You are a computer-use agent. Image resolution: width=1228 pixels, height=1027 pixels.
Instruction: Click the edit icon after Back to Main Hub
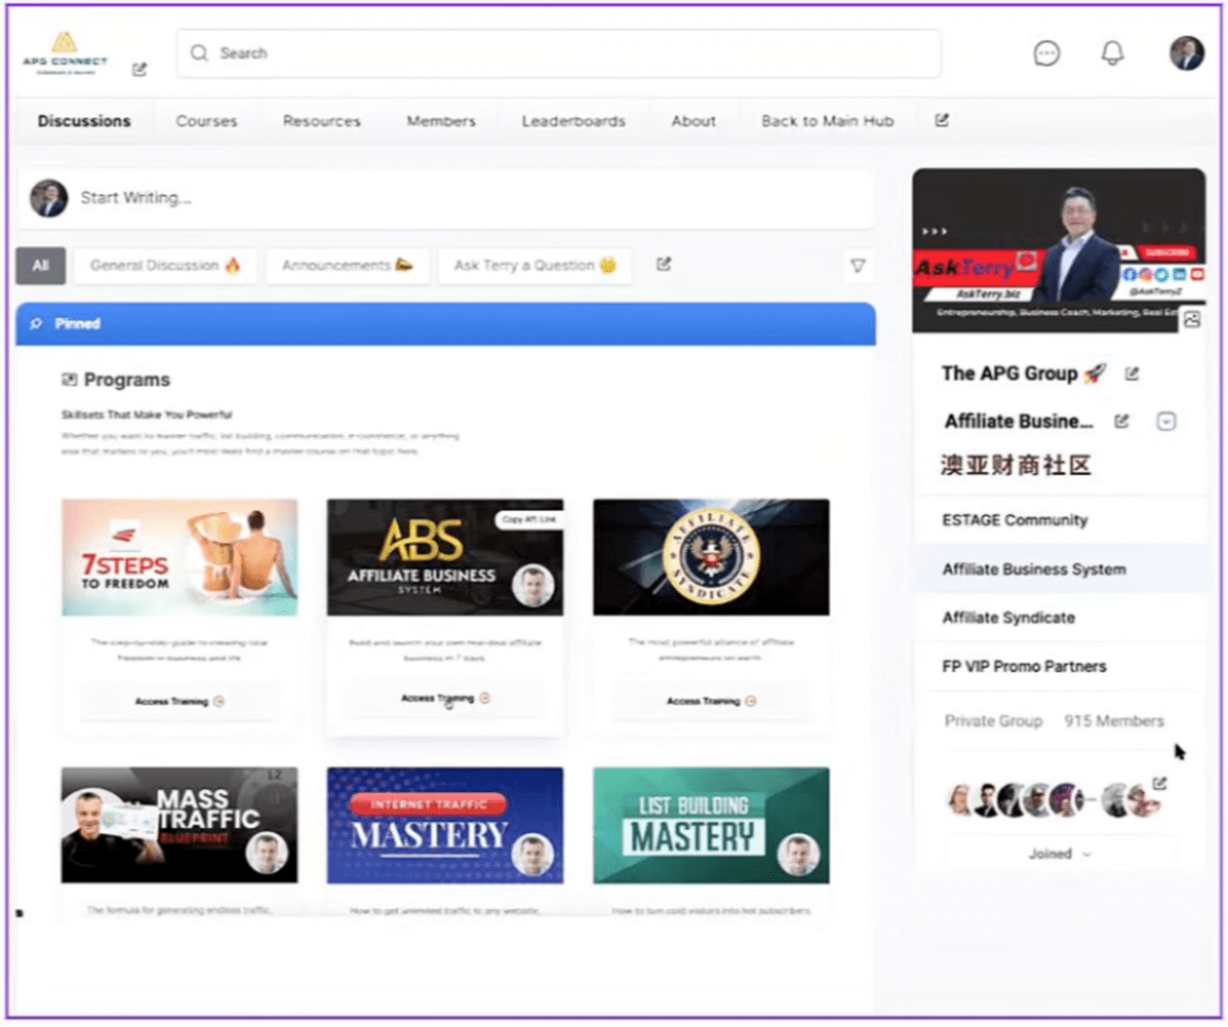tap(941, 120)
